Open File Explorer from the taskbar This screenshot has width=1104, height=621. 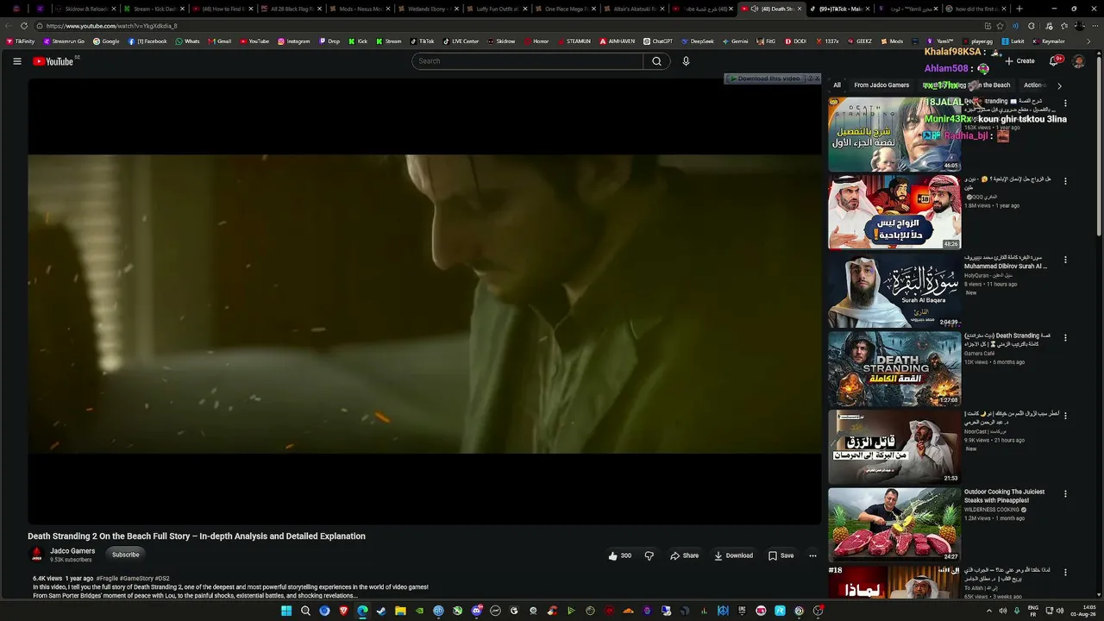coord(400,611)
